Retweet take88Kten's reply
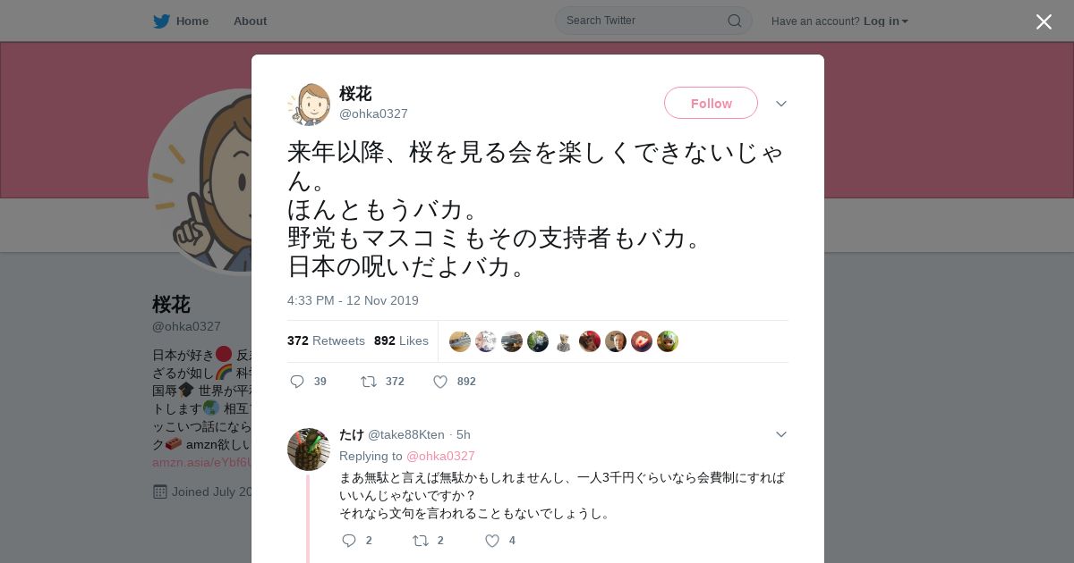Viewport: 1074px width, 563px height. (x=421, y=541)
